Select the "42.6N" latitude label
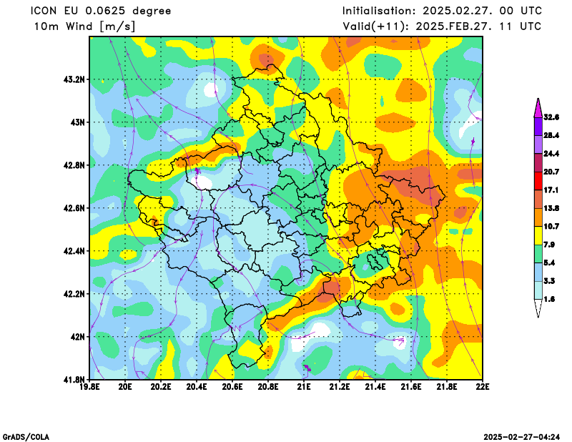 (74, 208)
